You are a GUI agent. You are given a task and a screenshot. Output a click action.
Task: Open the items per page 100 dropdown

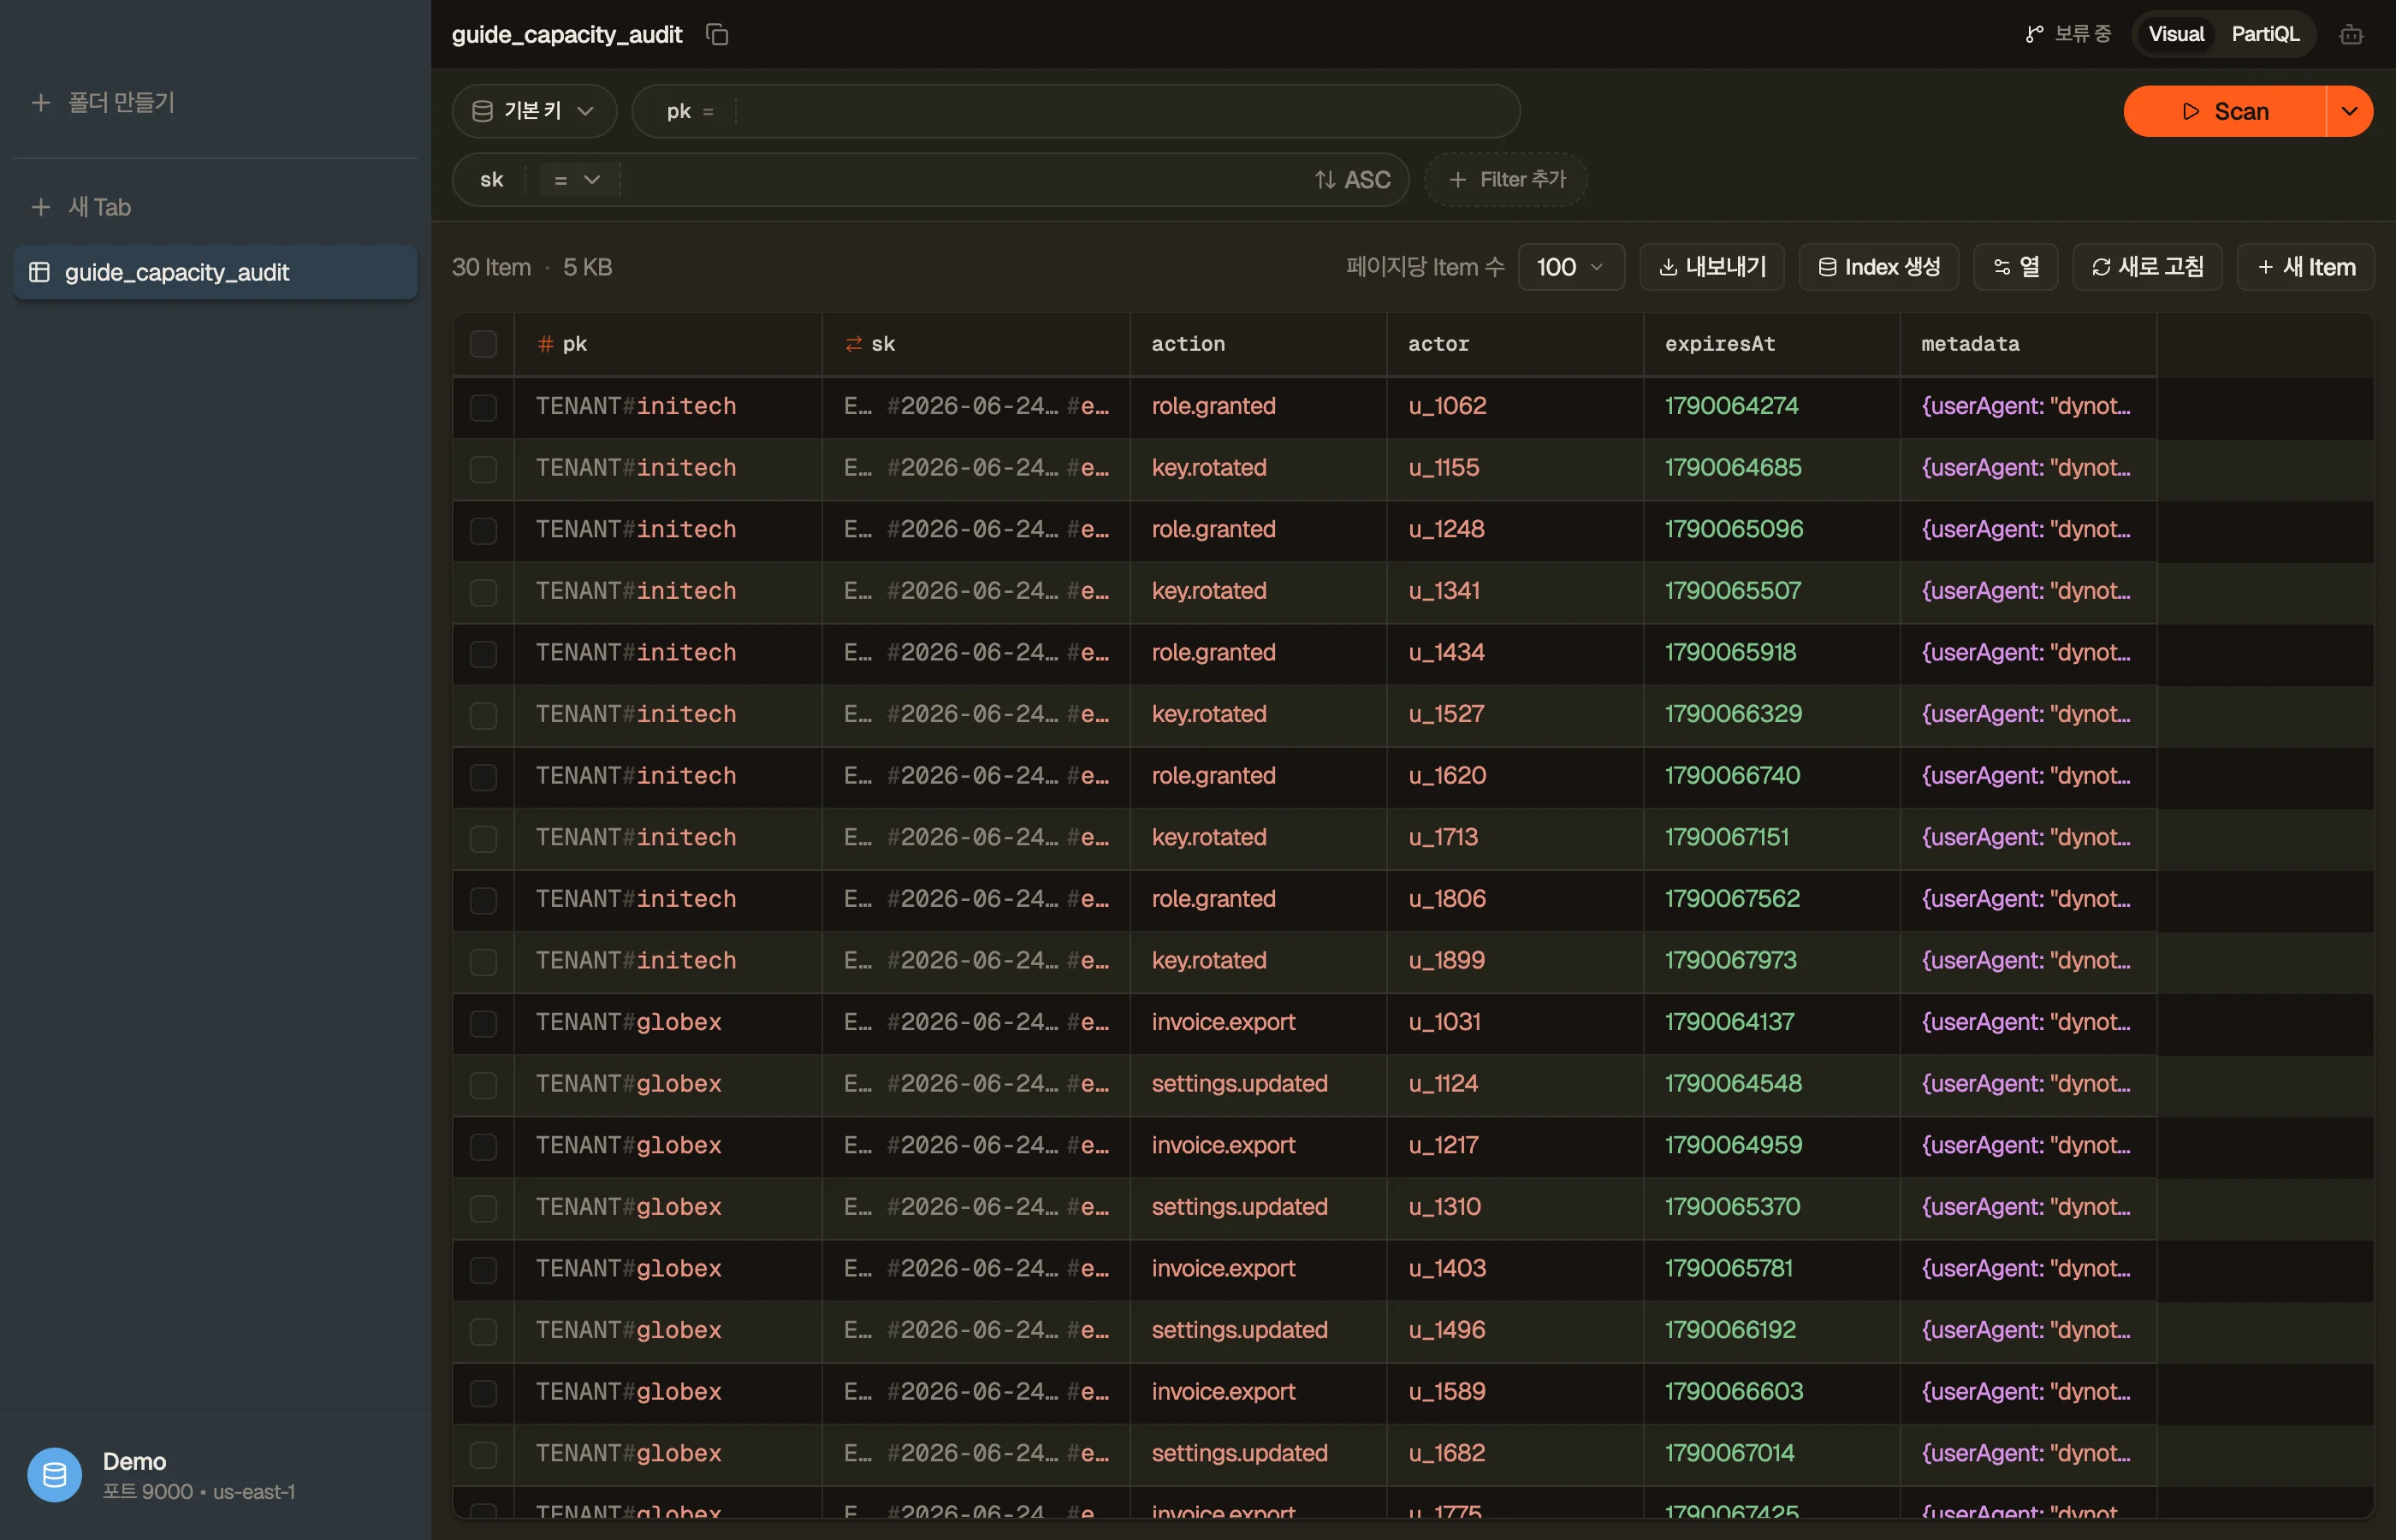(1571, 267)
